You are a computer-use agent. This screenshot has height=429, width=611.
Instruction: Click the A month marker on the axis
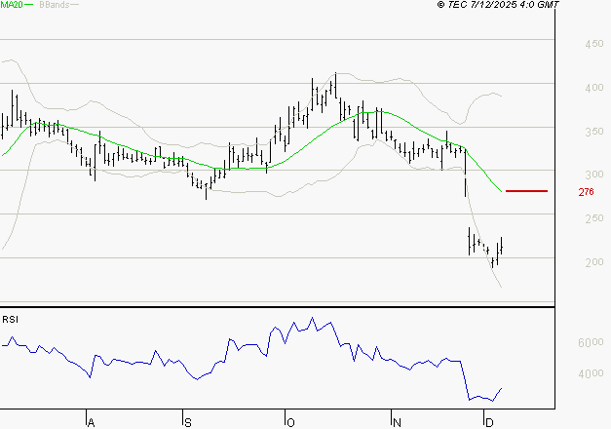pos(92,423)
